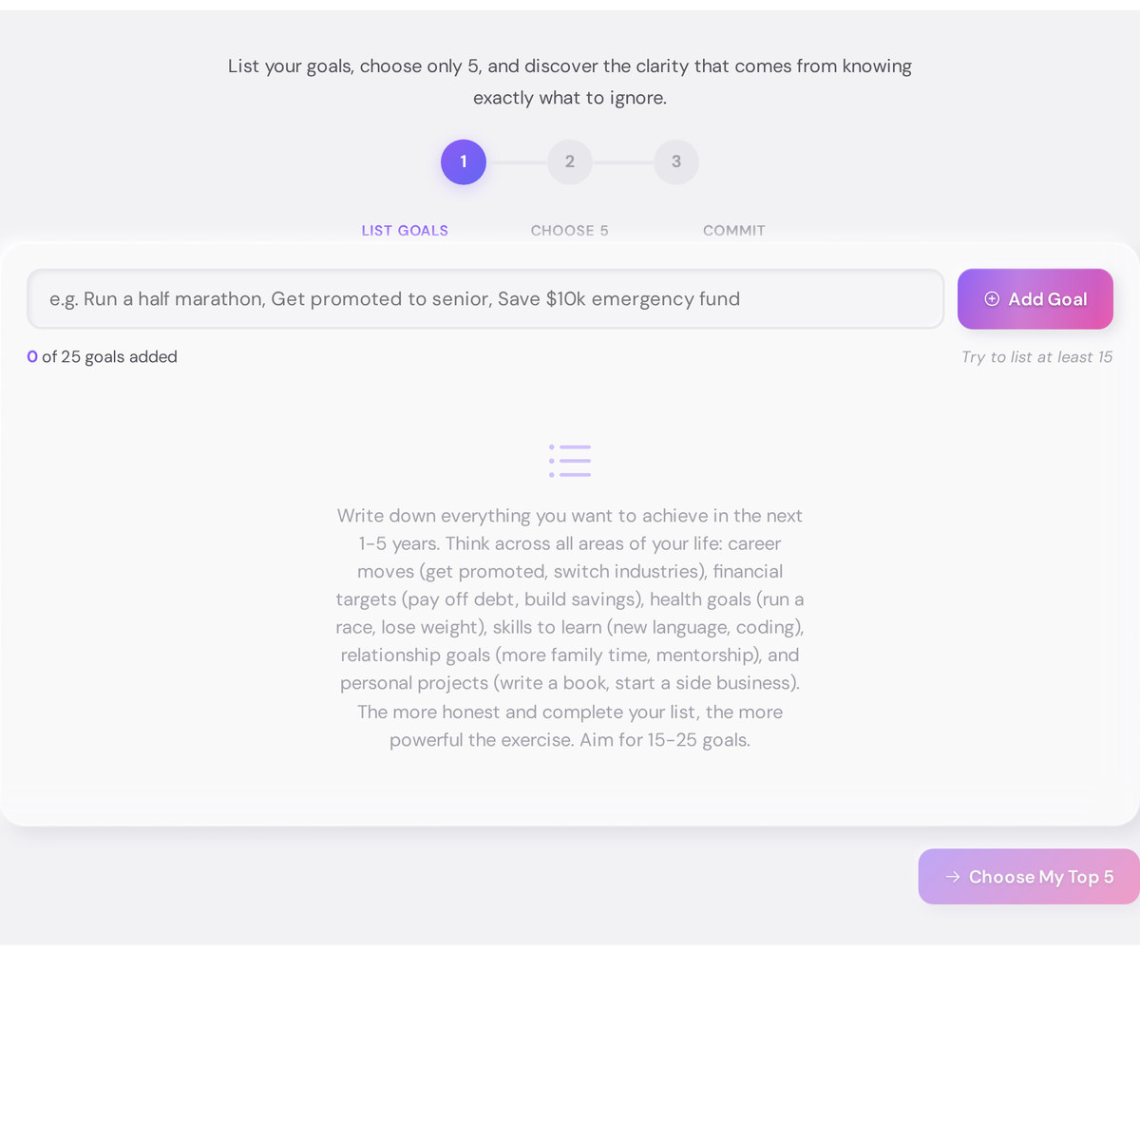Click the purple list icon above the instructions
The image size is (1140, 1140).
(x=569, y=460)
